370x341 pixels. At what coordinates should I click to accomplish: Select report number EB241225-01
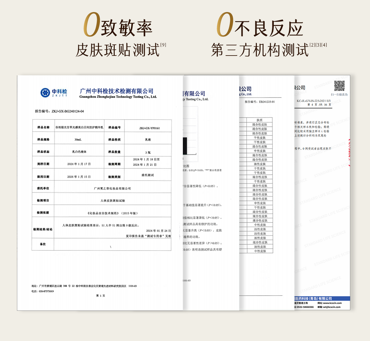point(266,102)
